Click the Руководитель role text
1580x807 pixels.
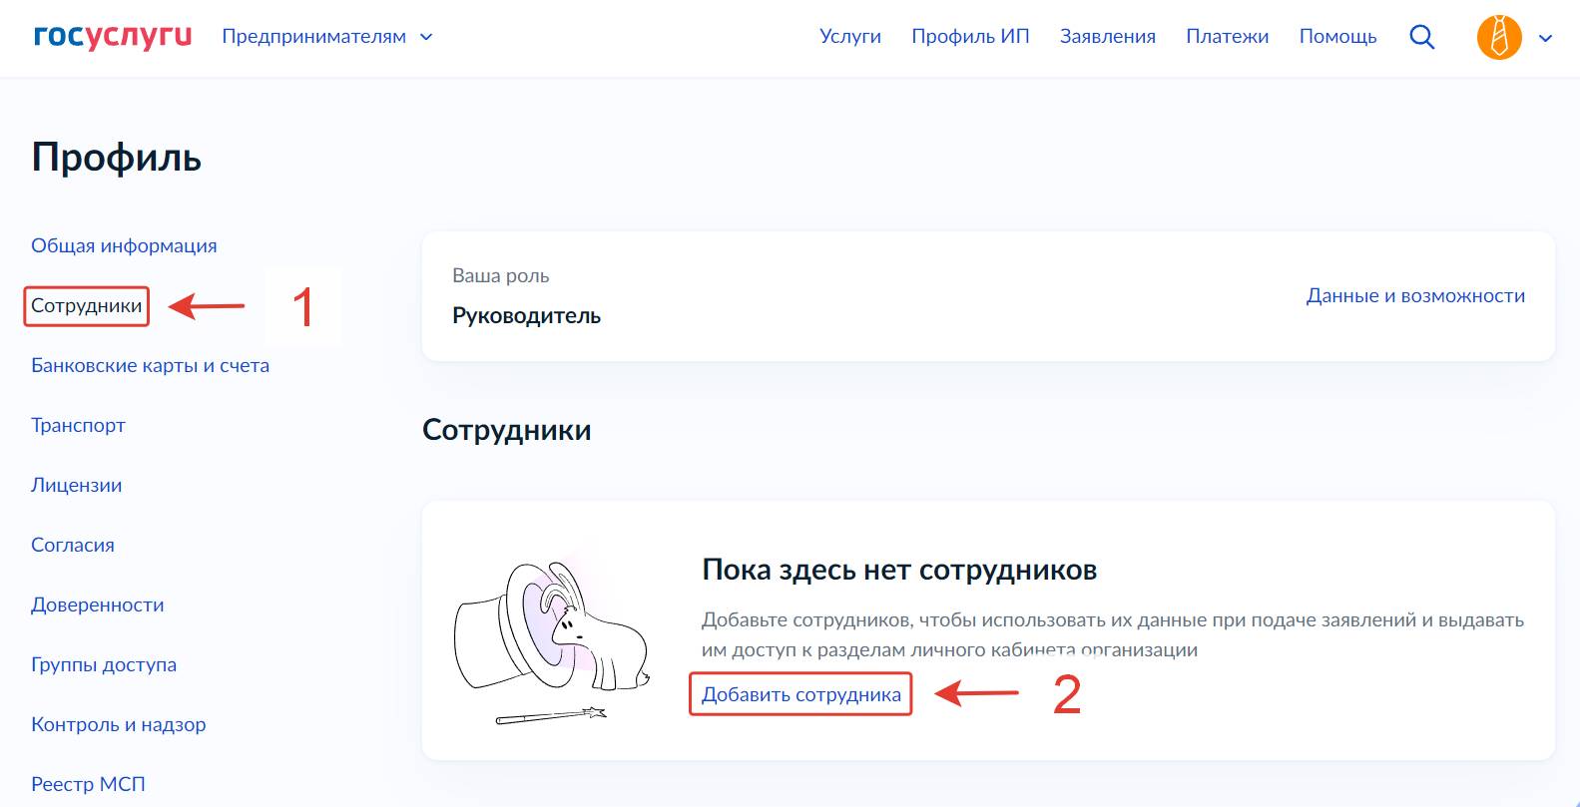click(526, 316)
